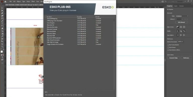193x97 pixels.
Task: Sort by the Product column header
Action: (x=61, y=17)
